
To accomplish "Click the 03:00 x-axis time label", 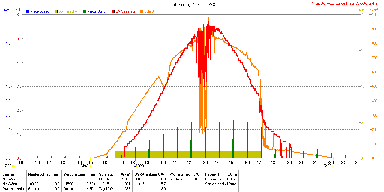I will tap(65, 163).
